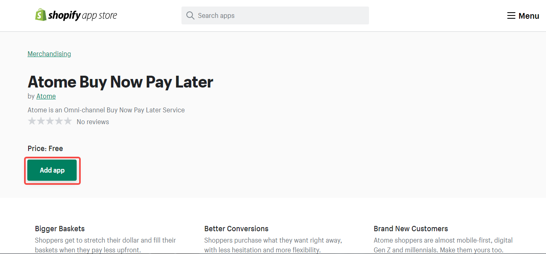This screenshot has height=254, width=546.
Task: Select the Merchandising category breadcrumb
Action: click(49, 54)
